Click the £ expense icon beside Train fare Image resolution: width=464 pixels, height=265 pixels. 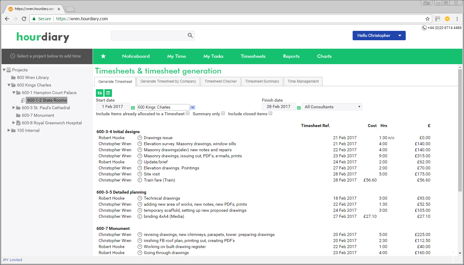(140, 180)
